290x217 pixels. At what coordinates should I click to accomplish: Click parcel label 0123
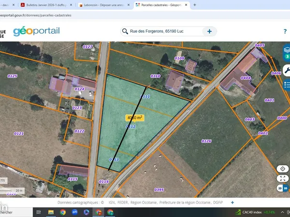[x=77, y=108]
